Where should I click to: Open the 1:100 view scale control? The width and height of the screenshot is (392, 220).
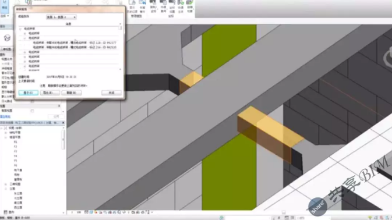79,212
